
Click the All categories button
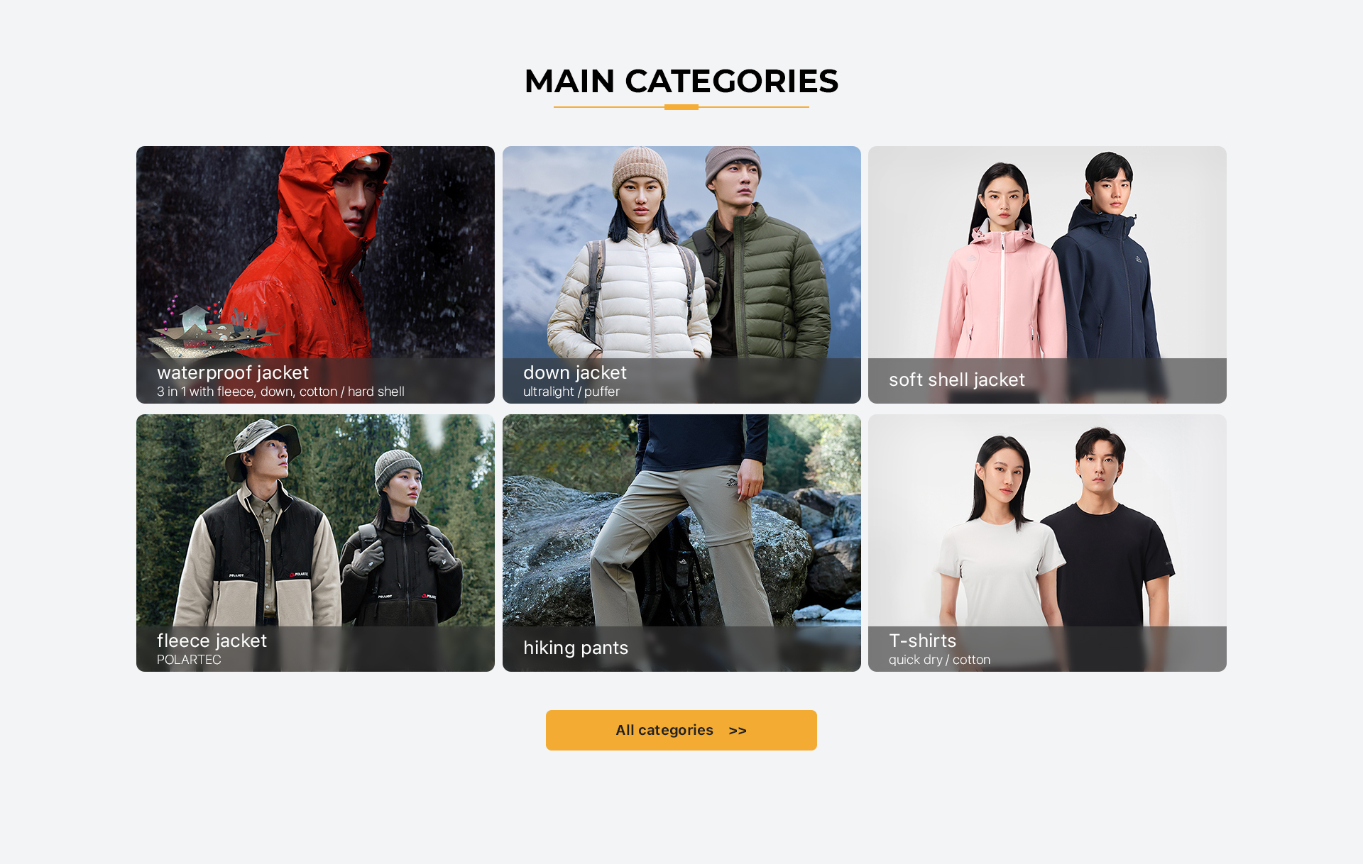(x=681, y=730)
